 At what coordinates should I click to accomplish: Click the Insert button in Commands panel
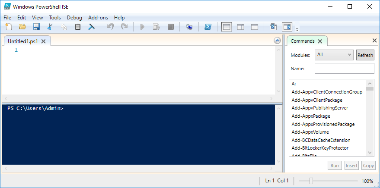(351, 166)
